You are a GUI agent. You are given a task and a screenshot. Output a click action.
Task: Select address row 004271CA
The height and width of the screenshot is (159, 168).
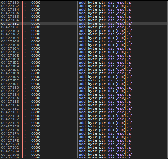pyautogui.click(x=10, y=49)
